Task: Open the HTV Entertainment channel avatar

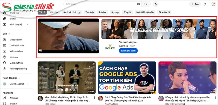Action: tap(161, 99)
